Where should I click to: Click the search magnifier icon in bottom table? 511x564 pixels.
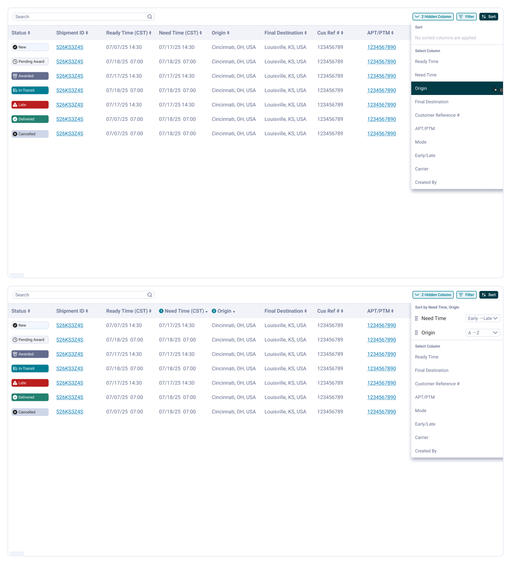pyautogui.click(x=150, y=295)
